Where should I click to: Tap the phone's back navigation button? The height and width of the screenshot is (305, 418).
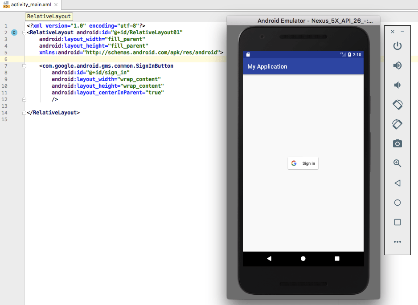269,259
